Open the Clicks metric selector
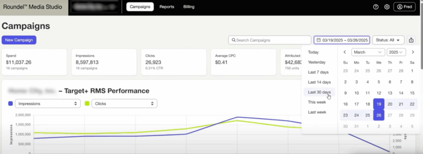Viewport: 423px width, 154px height. (x=124, y=103)
